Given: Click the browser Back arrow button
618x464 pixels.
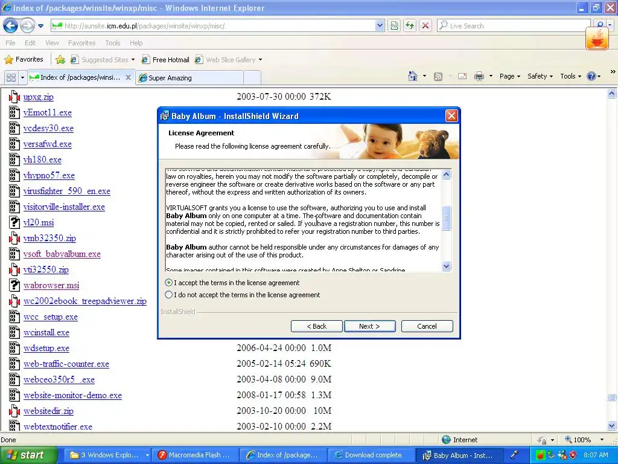Looking at the screenshot, I should tap(11, 26).
